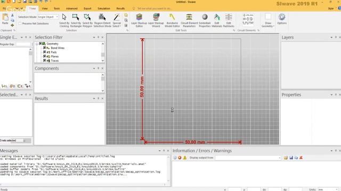
Task: Open Circuit Element Parameters
Action: [189, 20]
